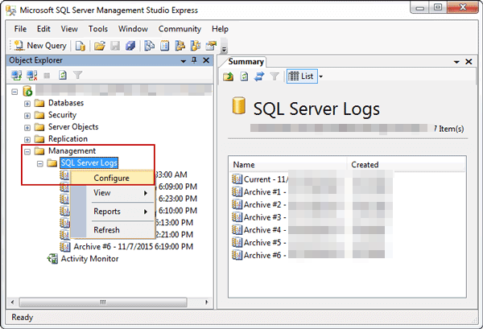
Task: Collapse the server root node
Action: click(x=14, y=92)
